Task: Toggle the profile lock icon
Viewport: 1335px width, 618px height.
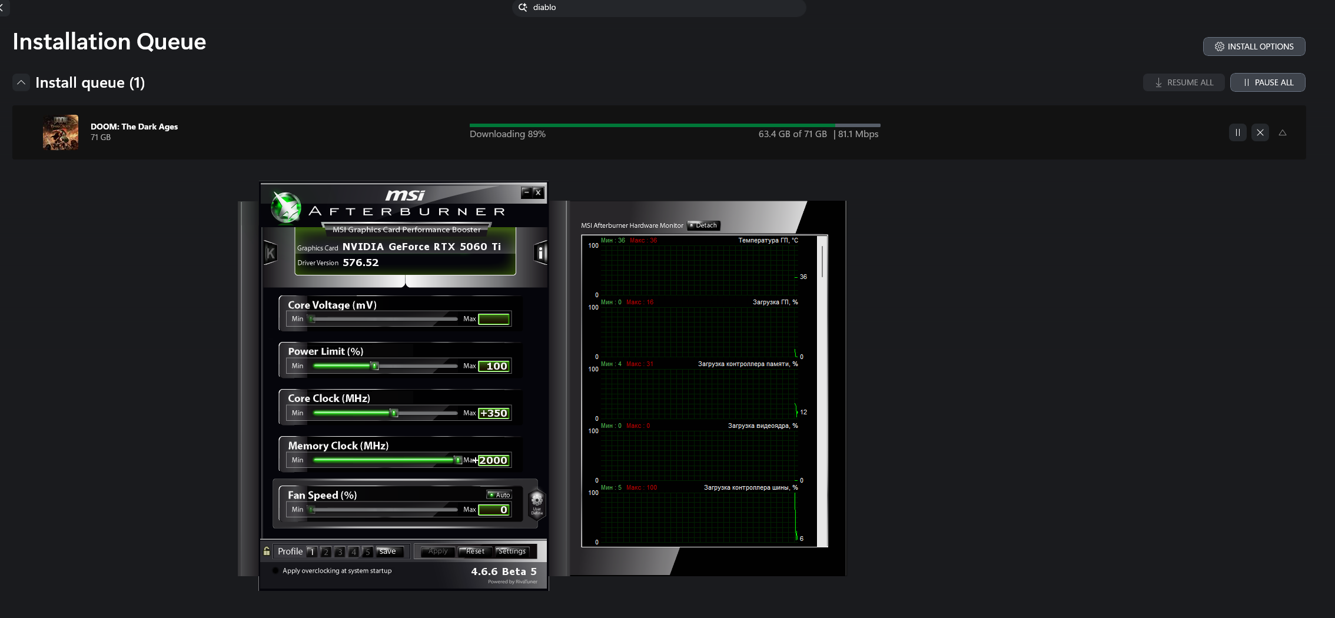Action: [267, 551]
